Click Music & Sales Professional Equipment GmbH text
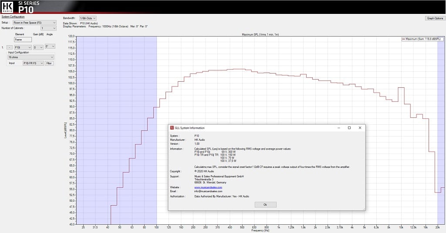Image resolution: width=446 pixels, height=233 pixels. pyautogui.click(x=219, y=176)
